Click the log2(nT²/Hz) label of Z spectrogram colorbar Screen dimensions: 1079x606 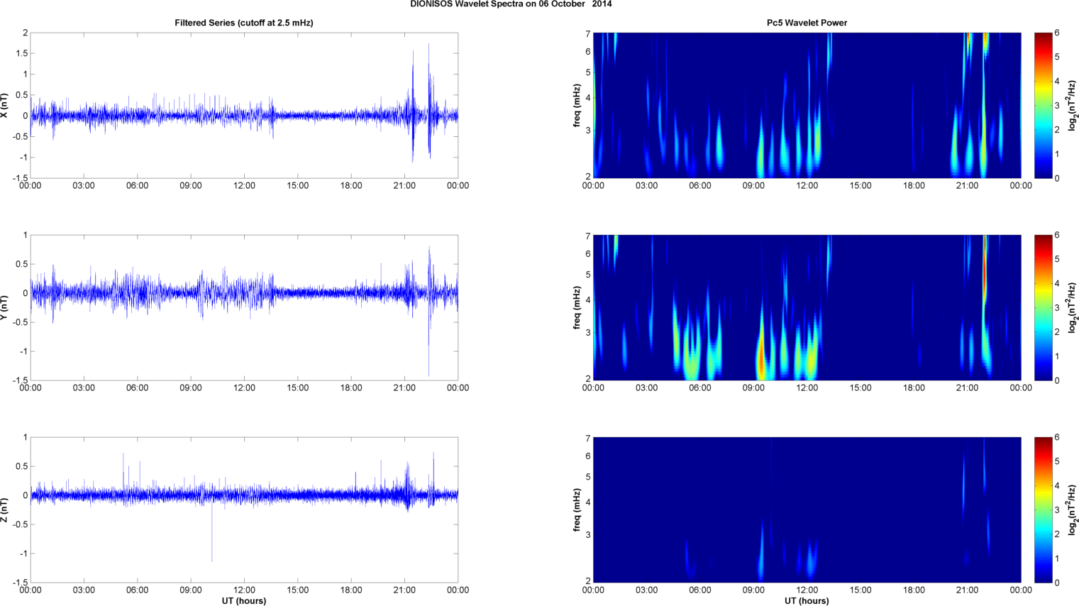pyautogui.click(x=1073, y=510)
